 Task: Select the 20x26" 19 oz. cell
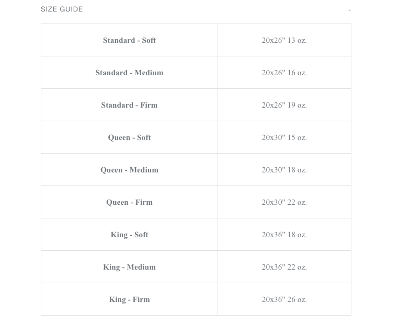click(284, 105)
